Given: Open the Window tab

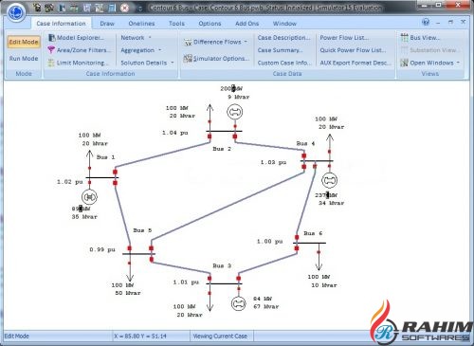Looking at the screenshot, I should [284, 24].
